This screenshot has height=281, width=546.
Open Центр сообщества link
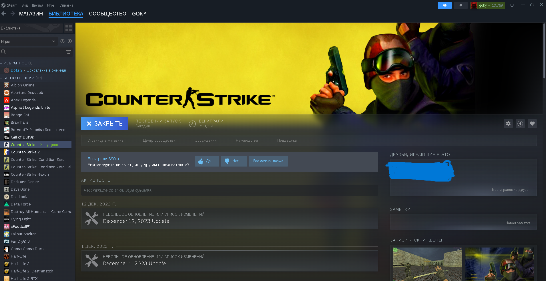click(x=159, y=140)
